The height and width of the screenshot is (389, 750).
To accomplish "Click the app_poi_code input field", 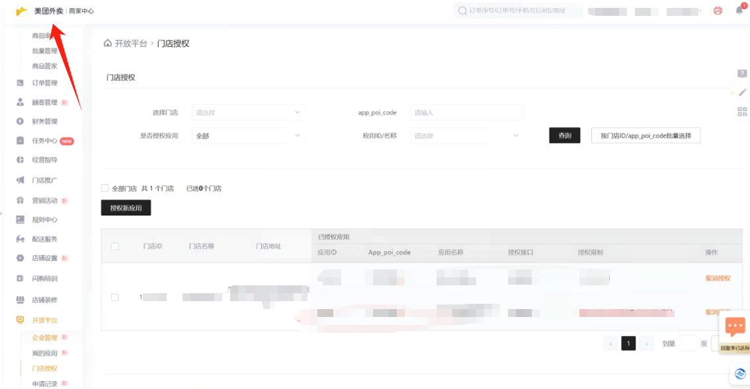I will 466,112.
